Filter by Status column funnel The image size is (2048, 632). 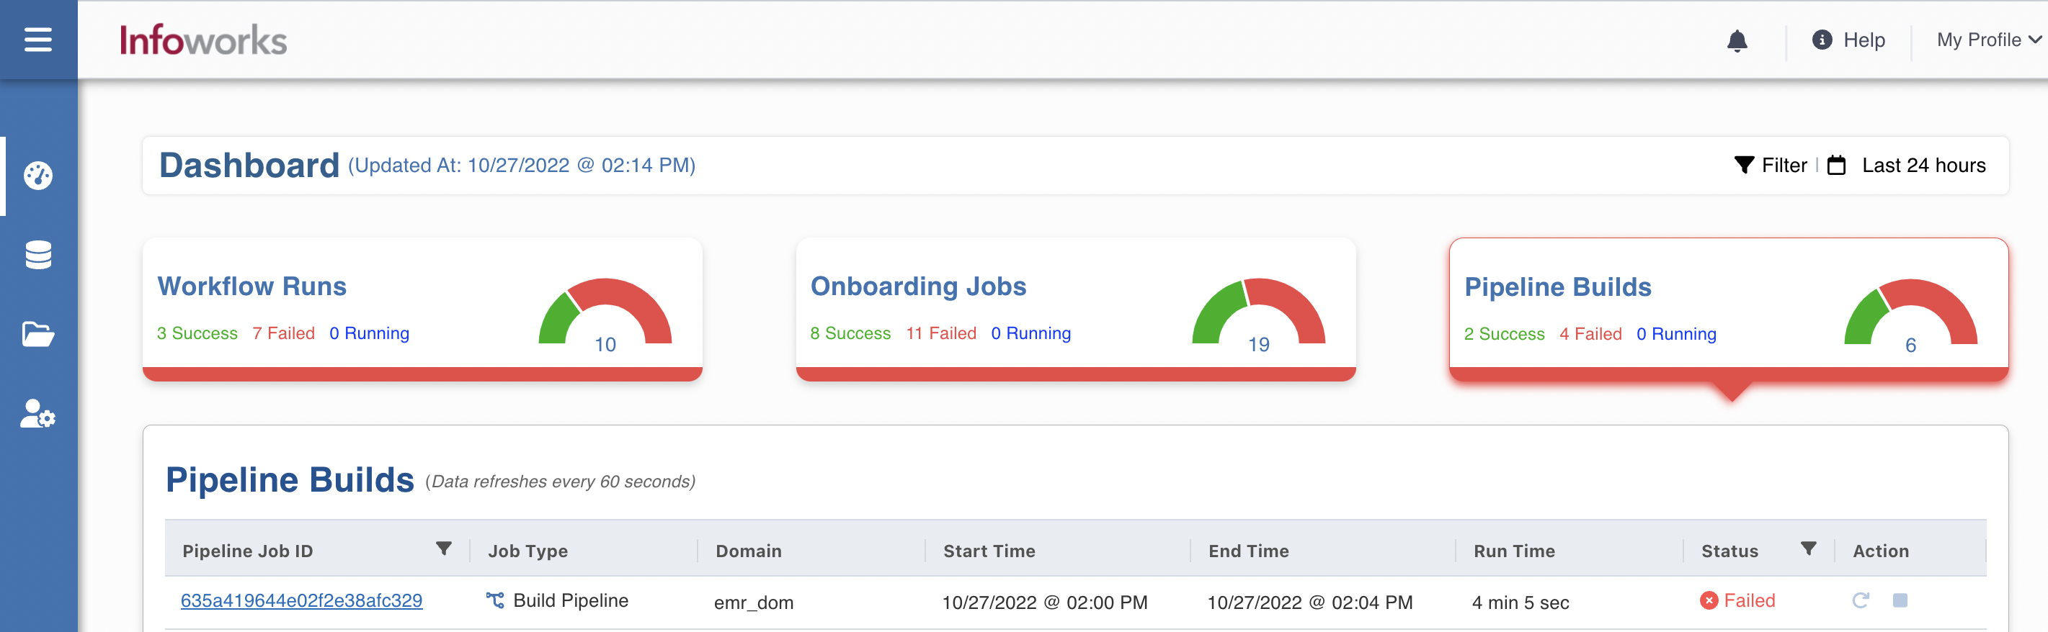[x=1808, y=549]
